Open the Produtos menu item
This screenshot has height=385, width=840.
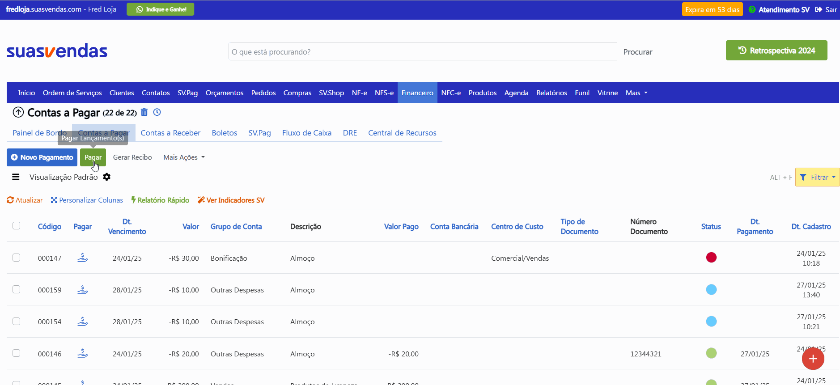click(483, 93)
